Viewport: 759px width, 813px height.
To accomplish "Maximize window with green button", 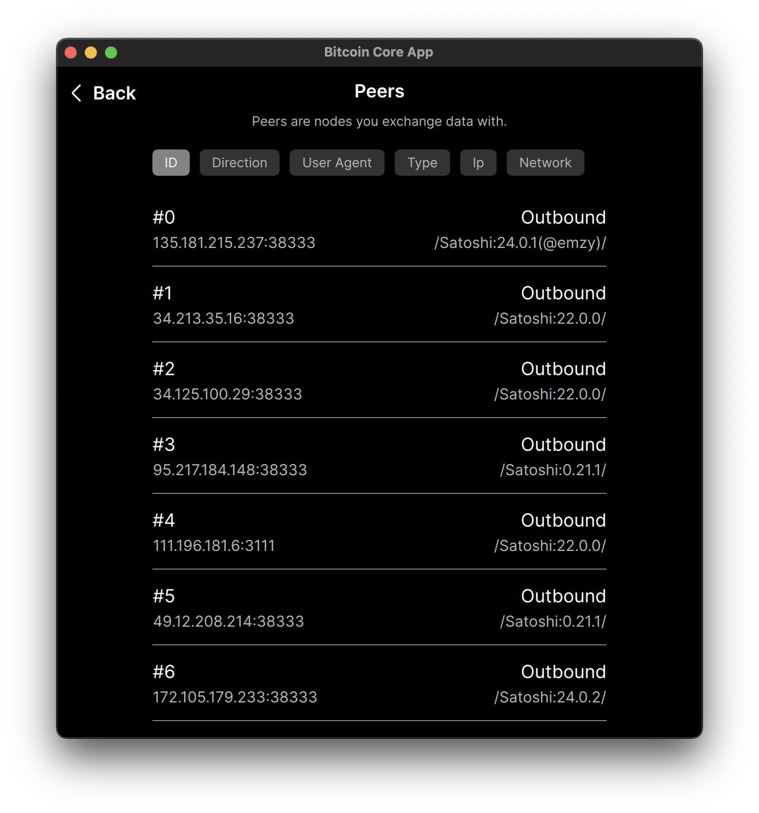I will coord(111,53).
